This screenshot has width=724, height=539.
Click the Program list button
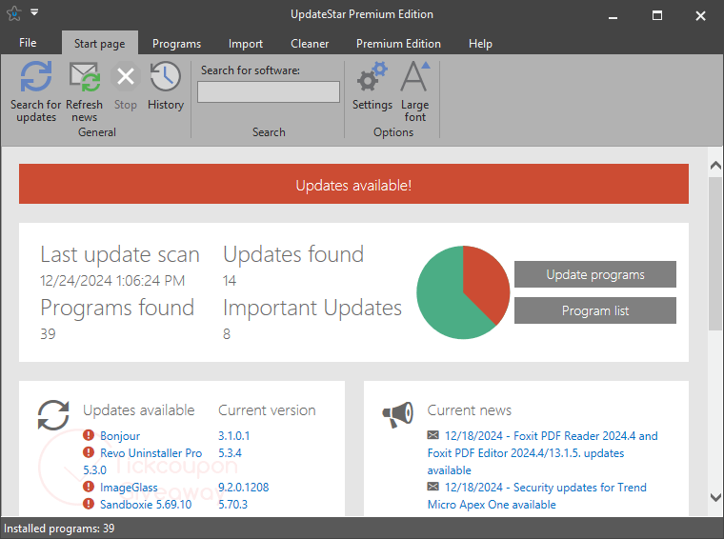[x=595, y=310]
